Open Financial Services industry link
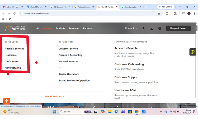 click(x=14, y=49)
